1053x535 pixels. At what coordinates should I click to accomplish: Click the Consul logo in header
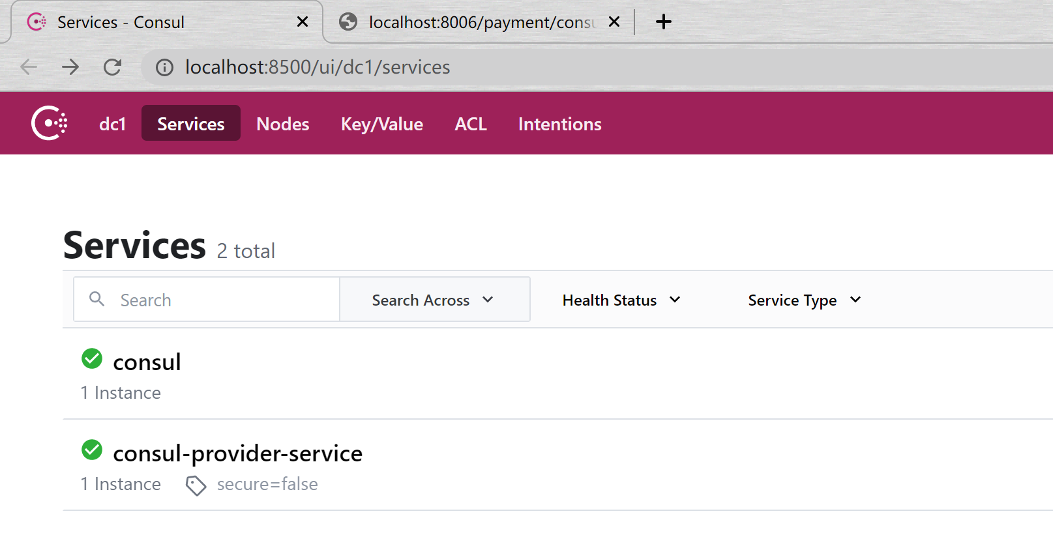pyautogui.click(x=50, y=123)
